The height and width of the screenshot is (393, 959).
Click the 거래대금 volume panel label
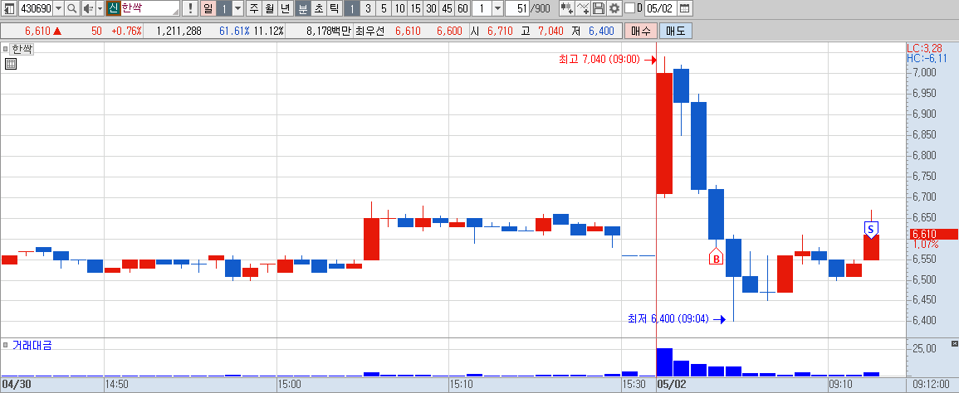32,346
